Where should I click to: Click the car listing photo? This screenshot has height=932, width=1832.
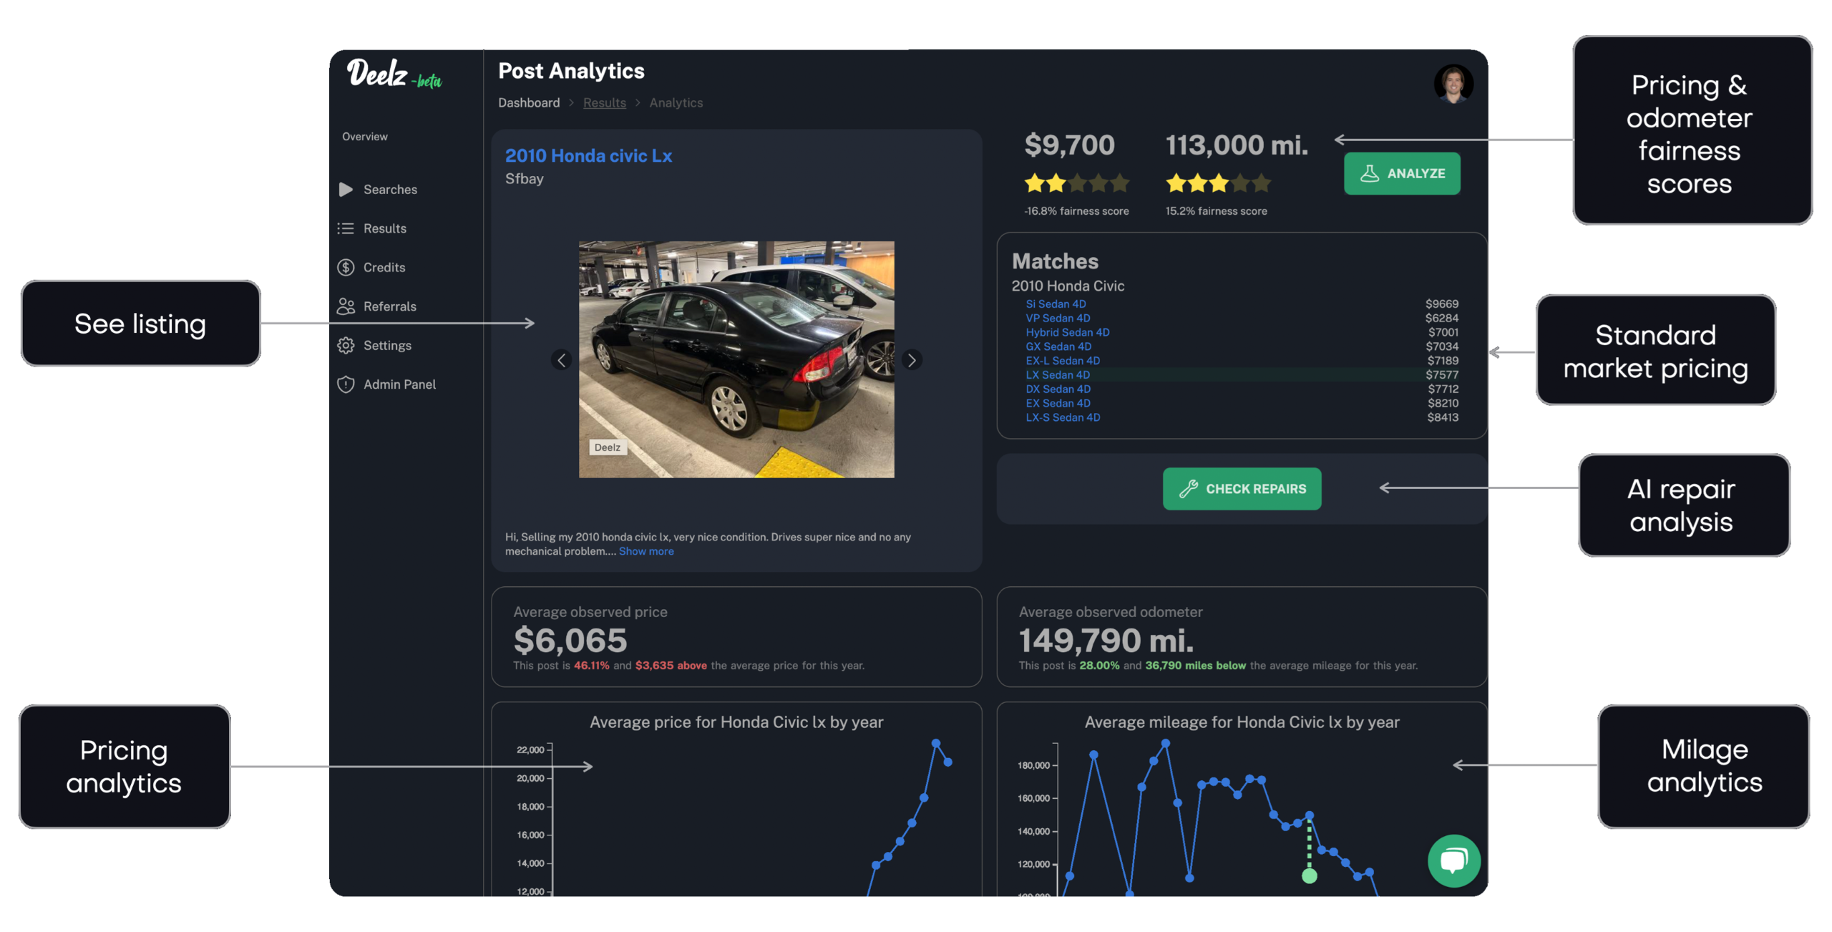(x=736, y=359)
